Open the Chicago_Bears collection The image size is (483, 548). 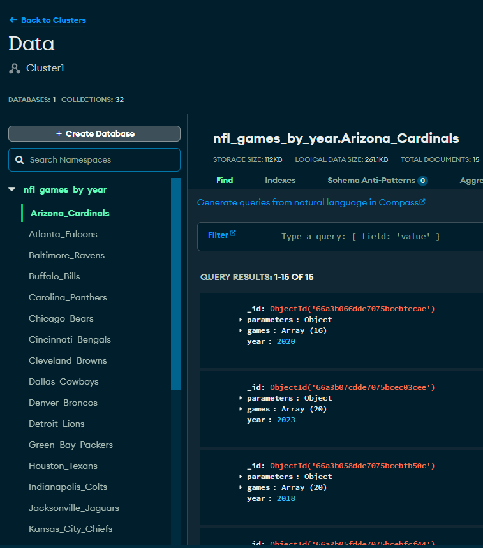click(61, 318)
